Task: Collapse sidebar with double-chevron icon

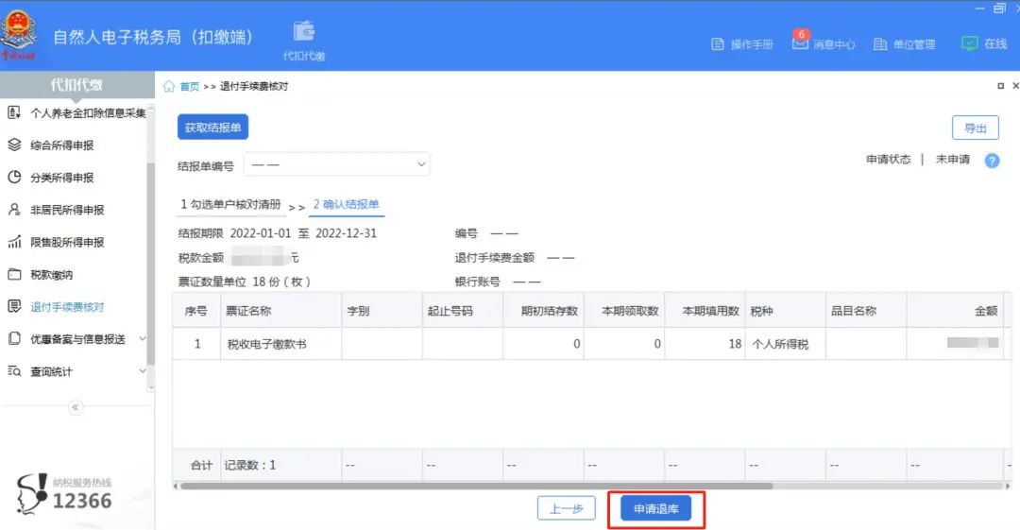Action: (76, 407)
